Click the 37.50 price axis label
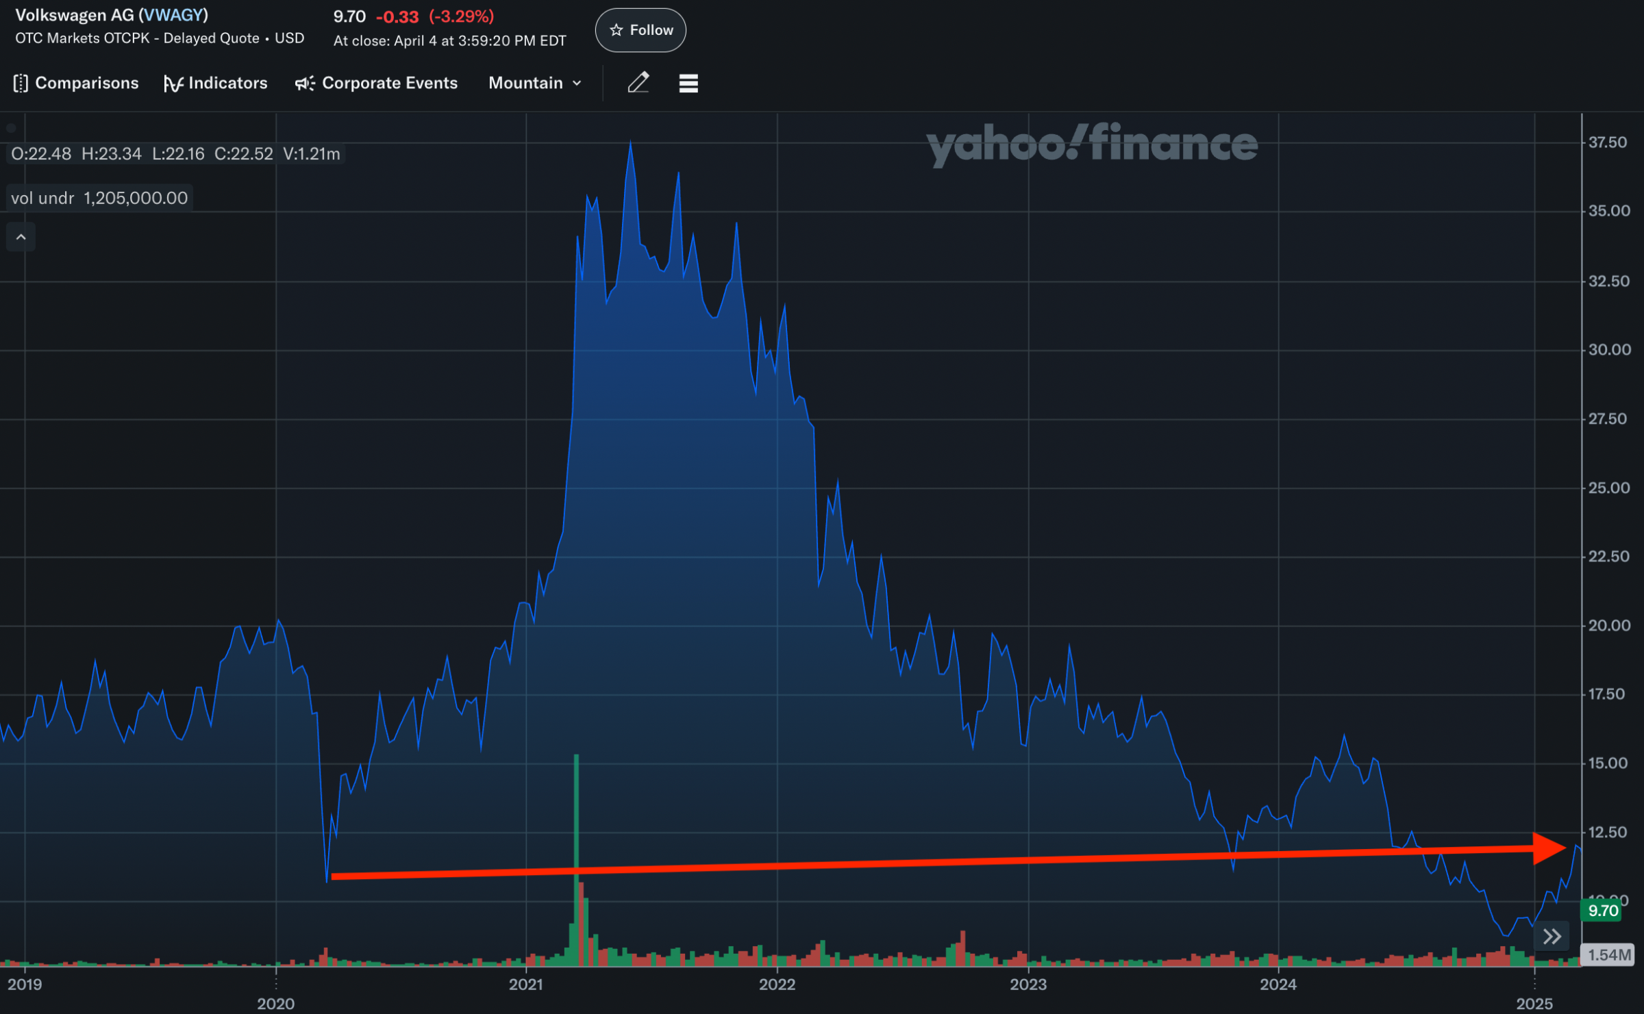 (x=1608, y=142)
